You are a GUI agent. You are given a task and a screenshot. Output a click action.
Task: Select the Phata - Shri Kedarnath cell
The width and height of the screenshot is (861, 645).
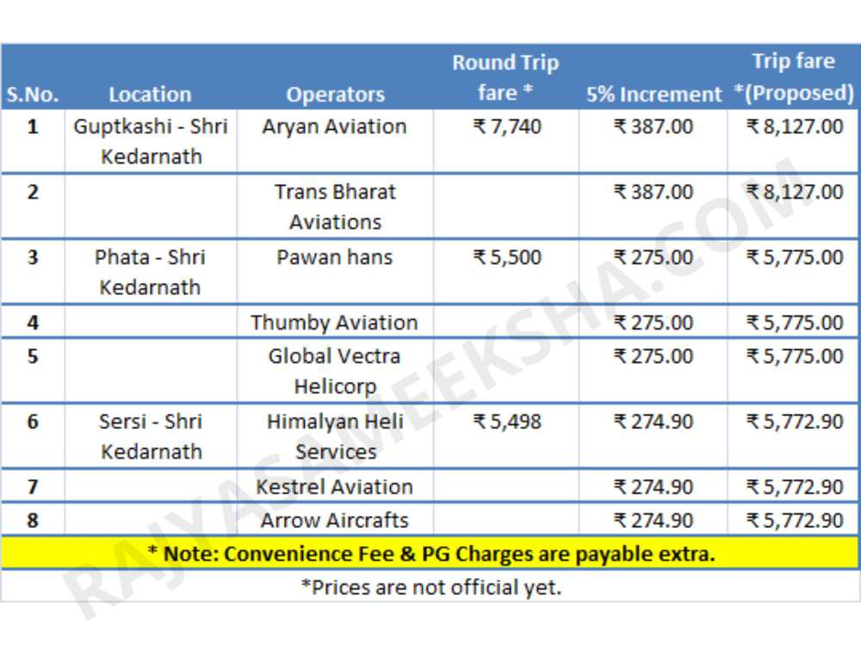click(150, 272)
